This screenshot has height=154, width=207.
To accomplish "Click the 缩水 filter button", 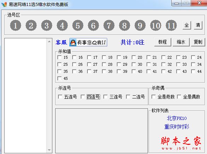I will click(x=181, y=42).
